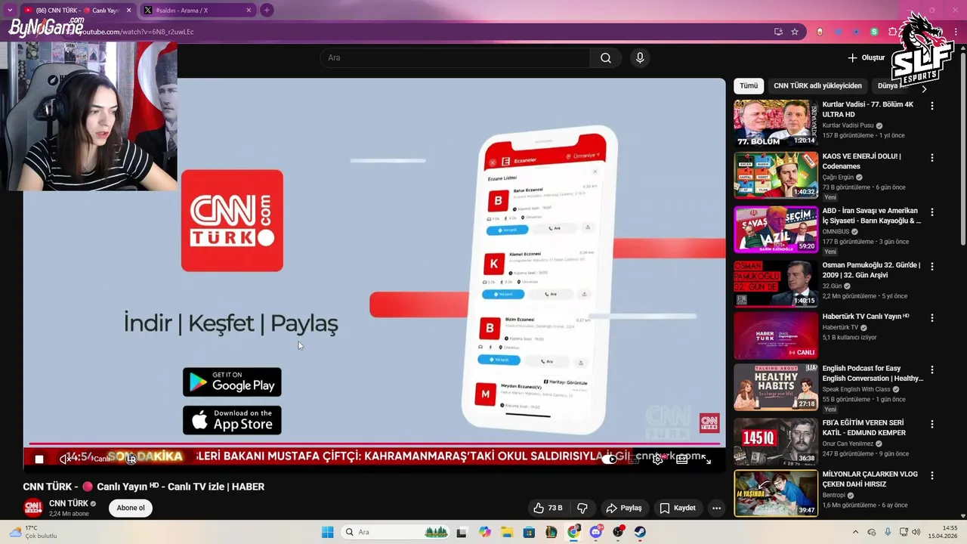Image resolution: width=967 pixels, height=544 pixels.
Task: Show more filter chips with arrow
Action: [x=923, y=88]
